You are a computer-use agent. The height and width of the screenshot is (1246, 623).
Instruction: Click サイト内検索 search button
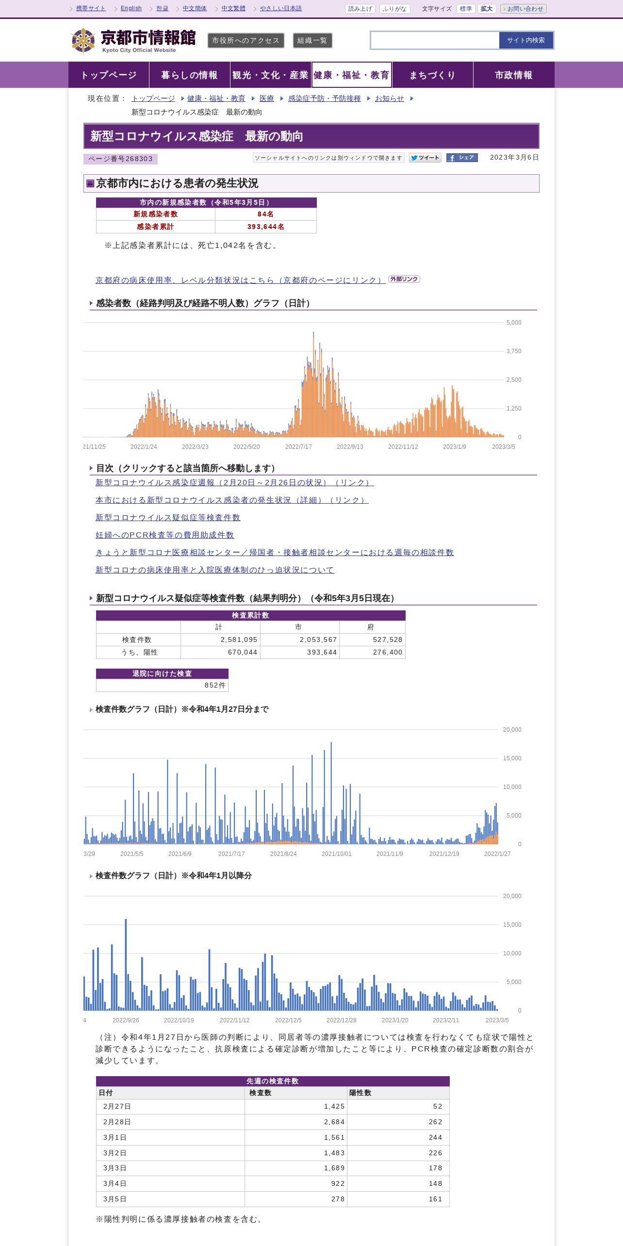(x=526, y=40)
